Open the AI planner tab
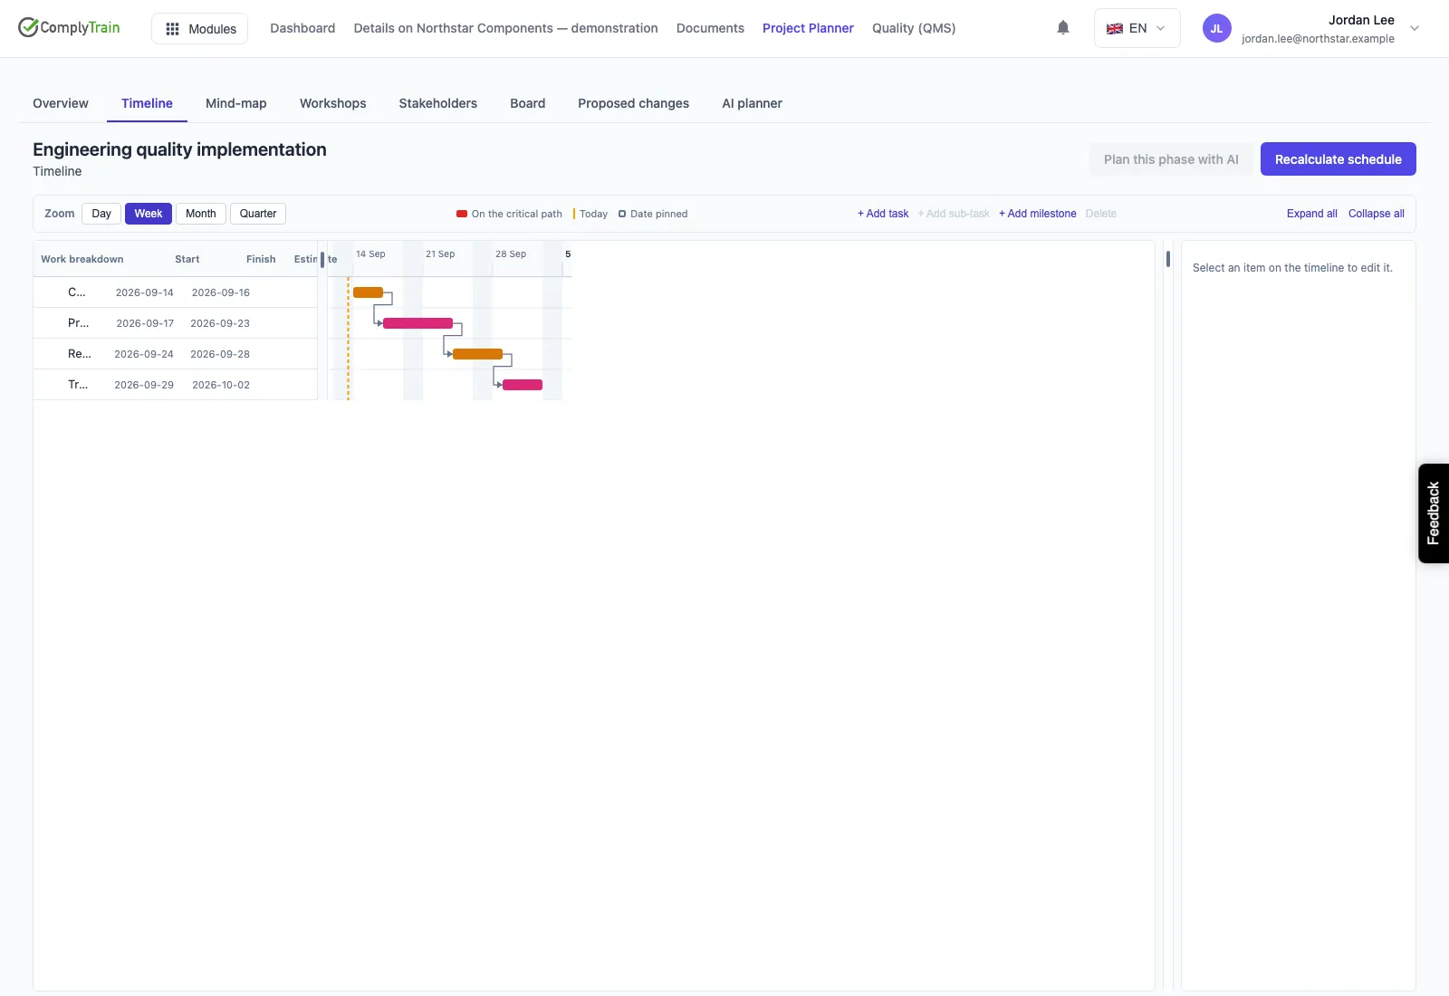This screenshot has width=1449, height=996. coord(752,103)
